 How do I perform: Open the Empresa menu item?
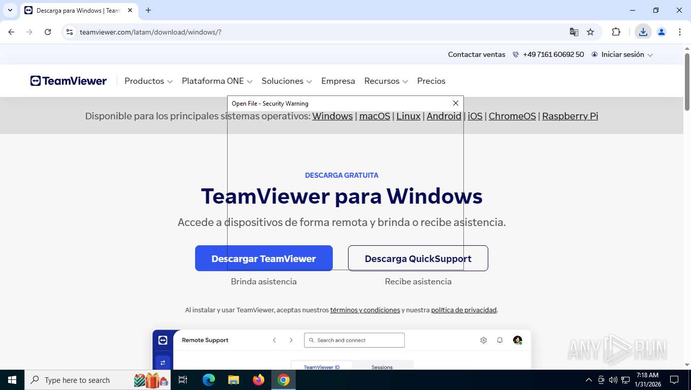(x=338, y=81)
